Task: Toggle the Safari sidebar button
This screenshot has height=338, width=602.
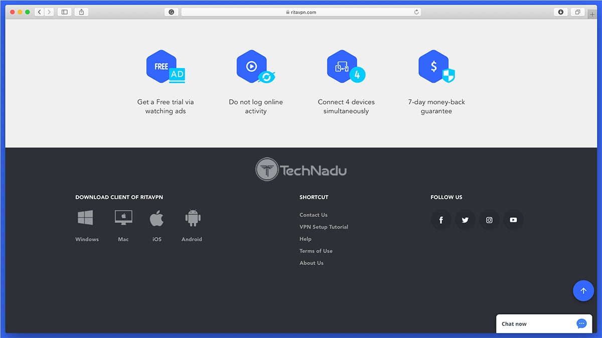Action: point(64,12)
